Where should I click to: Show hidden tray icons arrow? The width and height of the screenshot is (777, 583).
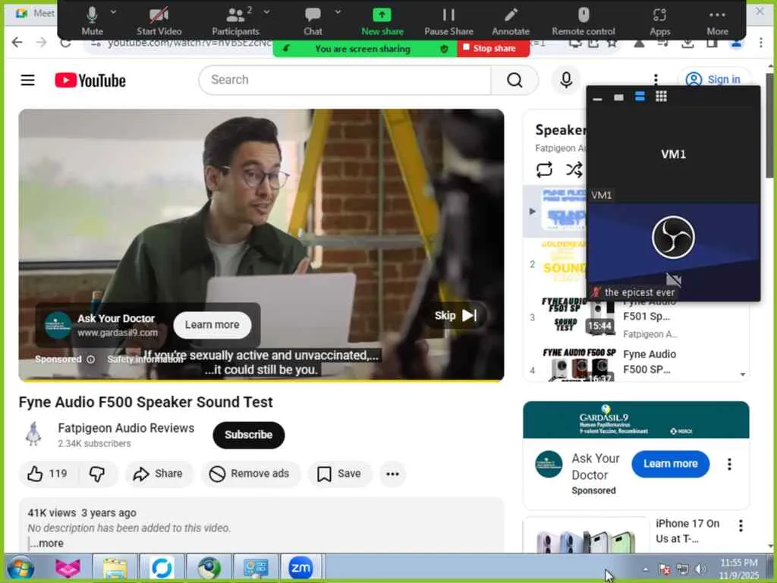(x=645, y=569)
